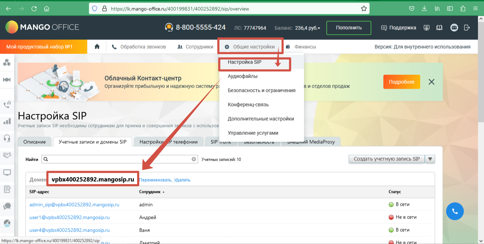Open the headset icon in left sidebar
484x244 pixels.
click(7, 138)
